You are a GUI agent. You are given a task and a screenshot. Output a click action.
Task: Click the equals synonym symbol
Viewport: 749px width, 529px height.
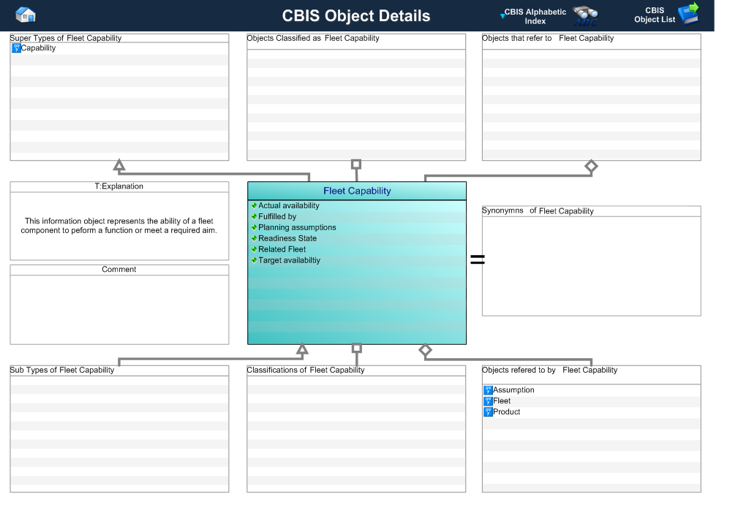click(478, 259)
